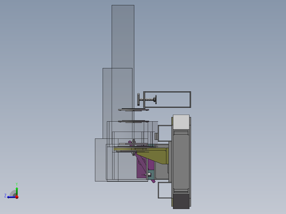286x214 pixels.
Task: Select the tall transparent column at the top
Action: 123,37
